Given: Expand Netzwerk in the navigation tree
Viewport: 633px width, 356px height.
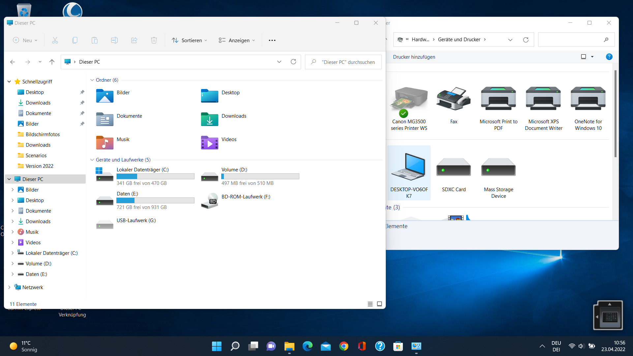Looking at the screenshot, I should click(x=9, y=287).
